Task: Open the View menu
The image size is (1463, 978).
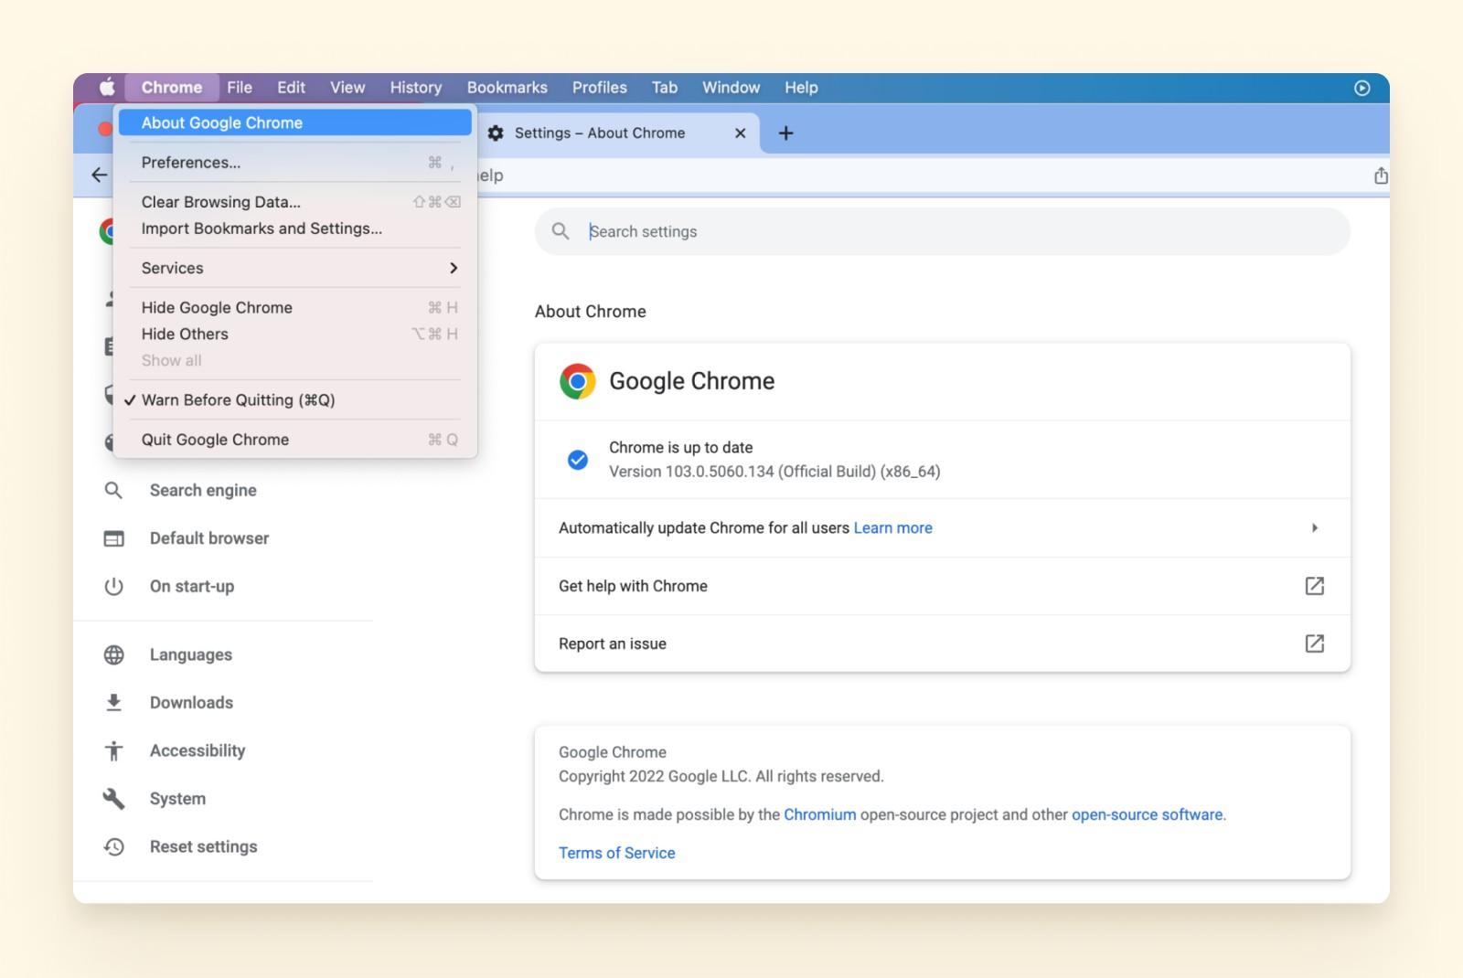Action: [347, 88]
